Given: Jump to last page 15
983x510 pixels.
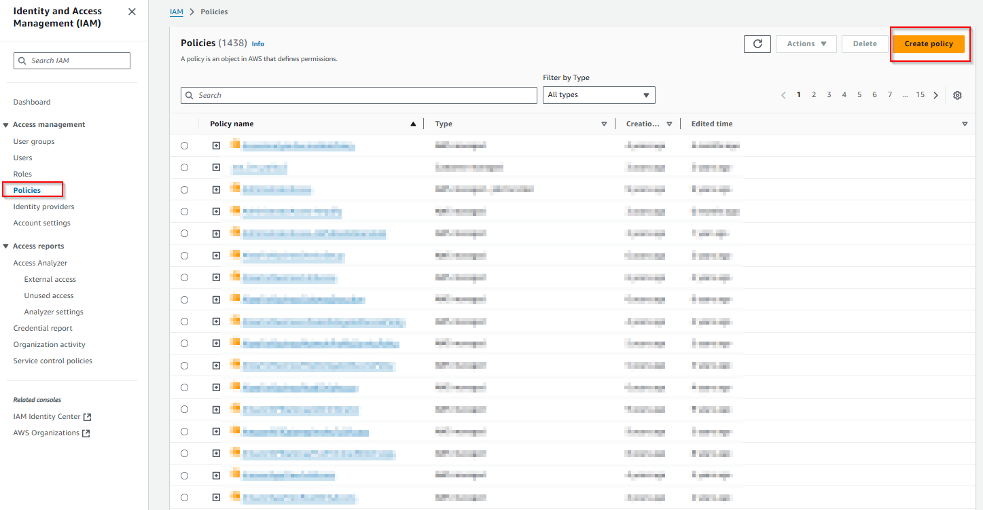Looking at the screenshot, I should pos(921,95).
